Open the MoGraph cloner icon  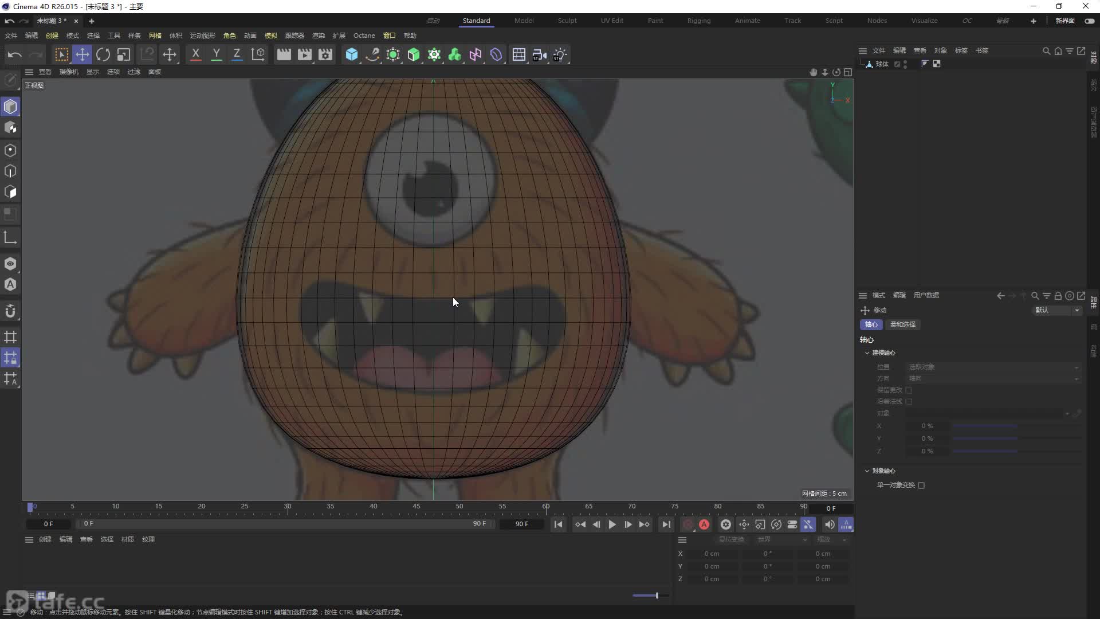pyautogui.click(x=434, y=54)
